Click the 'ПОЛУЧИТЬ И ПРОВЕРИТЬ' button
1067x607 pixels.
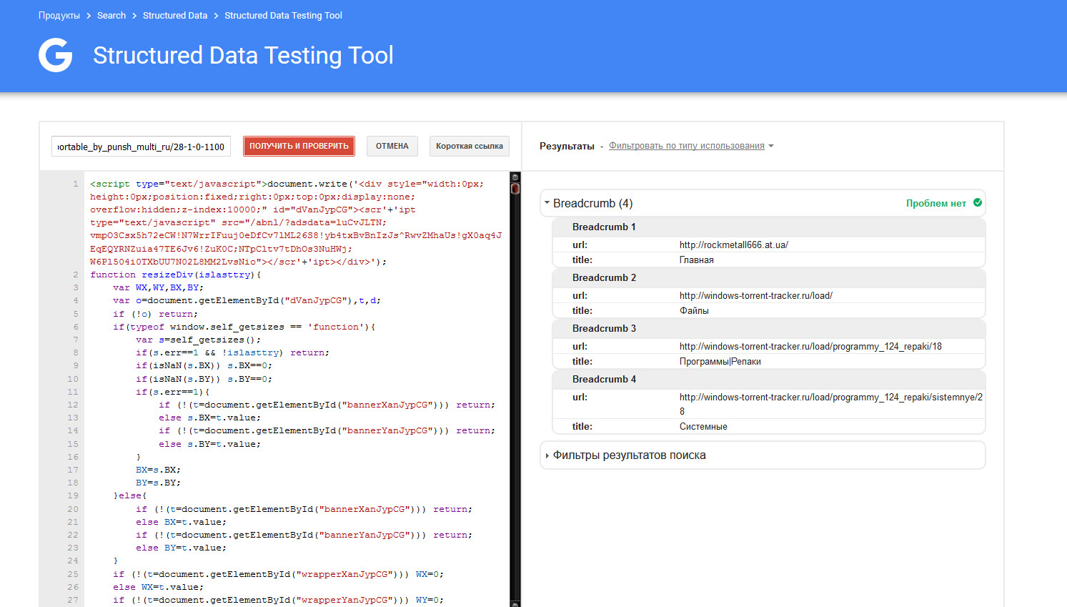(x=299, y=146)
